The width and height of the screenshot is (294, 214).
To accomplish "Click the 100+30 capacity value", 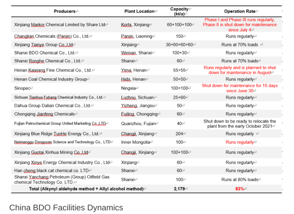I will (x=179, y=53).
